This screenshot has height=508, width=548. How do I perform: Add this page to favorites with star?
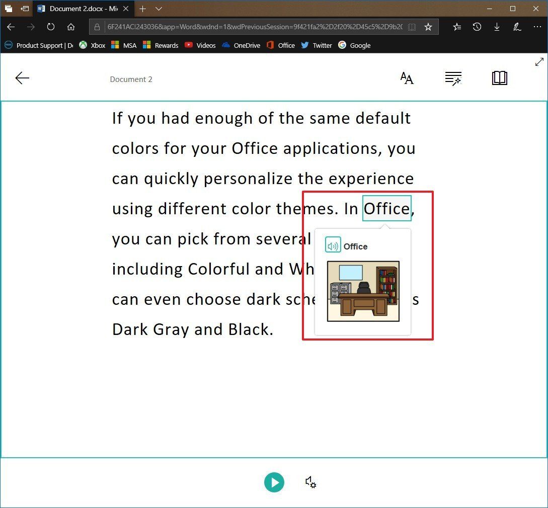pyautogui.click(x=428, y=27)
